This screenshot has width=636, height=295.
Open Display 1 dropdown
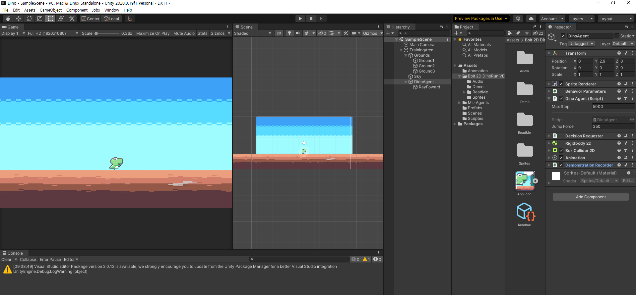click(13, 33)
